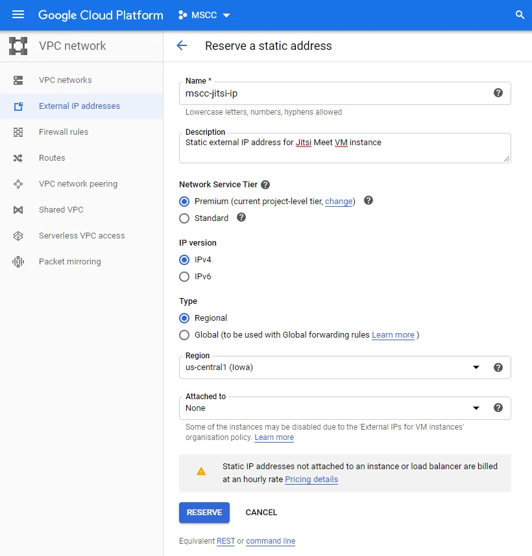
Task: Click the External IP addresses sidebar icon
Action: tap(18, 106)
